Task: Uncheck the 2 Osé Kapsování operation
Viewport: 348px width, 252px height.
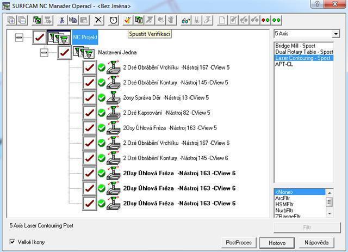Action: point(89,113)
